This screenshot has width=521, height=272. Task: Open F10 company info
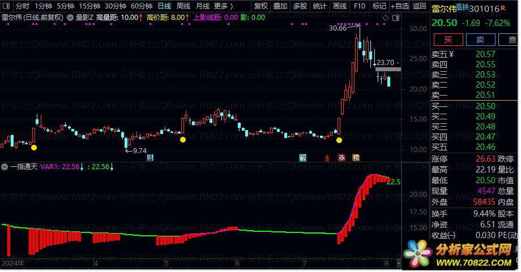click(360, 6)
